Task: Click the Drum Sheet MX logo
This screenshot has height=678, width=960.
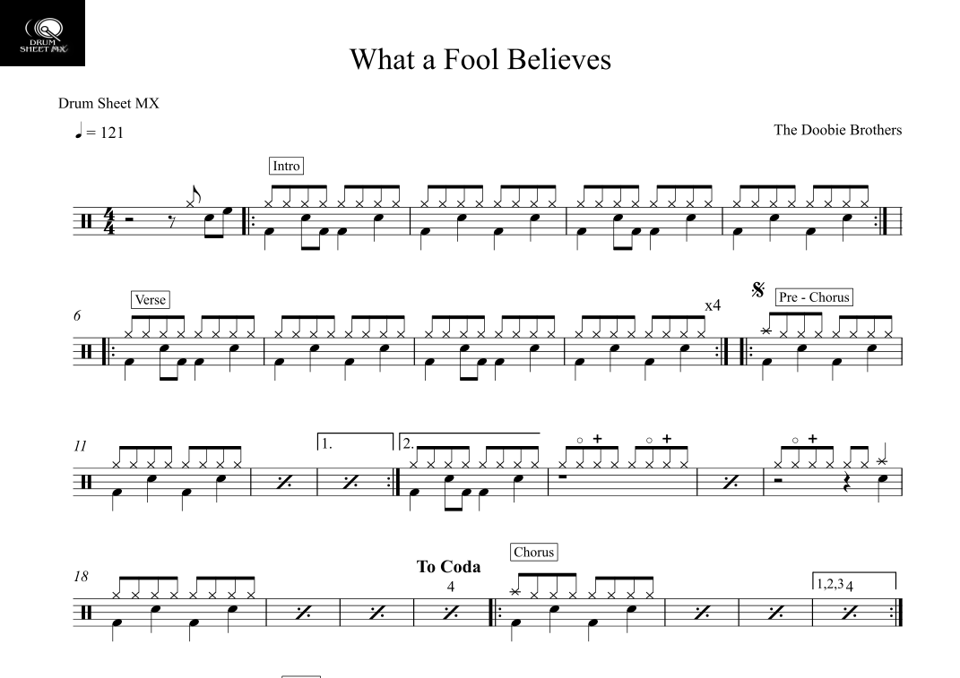Action: coord(42,33)
